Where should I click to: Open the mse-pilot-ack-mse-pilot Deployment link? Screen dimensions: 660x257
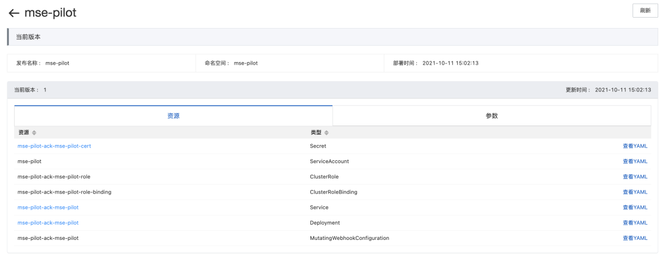pos(48,223)
